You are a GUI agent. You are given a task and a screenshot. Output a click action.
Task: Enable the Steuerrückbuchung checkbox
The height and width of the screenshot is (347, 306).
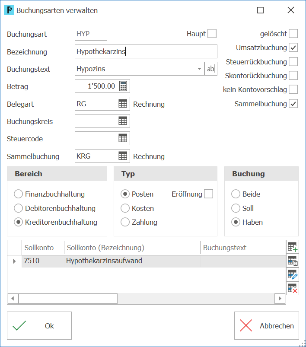tap(293, 62)
